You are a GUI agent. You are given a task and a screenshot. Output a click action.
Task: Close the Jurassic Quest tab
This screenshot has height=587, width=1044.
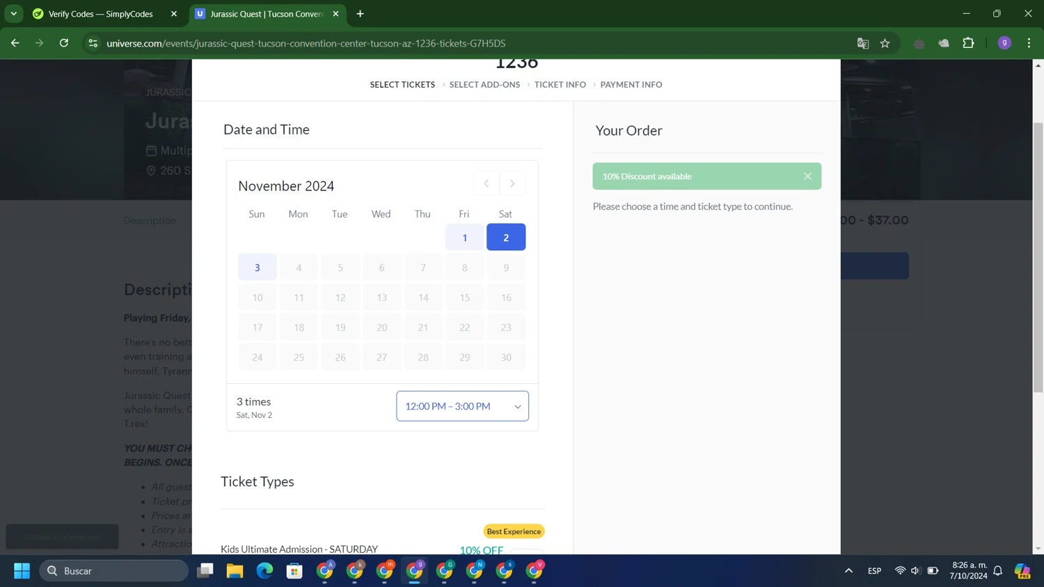(x=335, y=14)
